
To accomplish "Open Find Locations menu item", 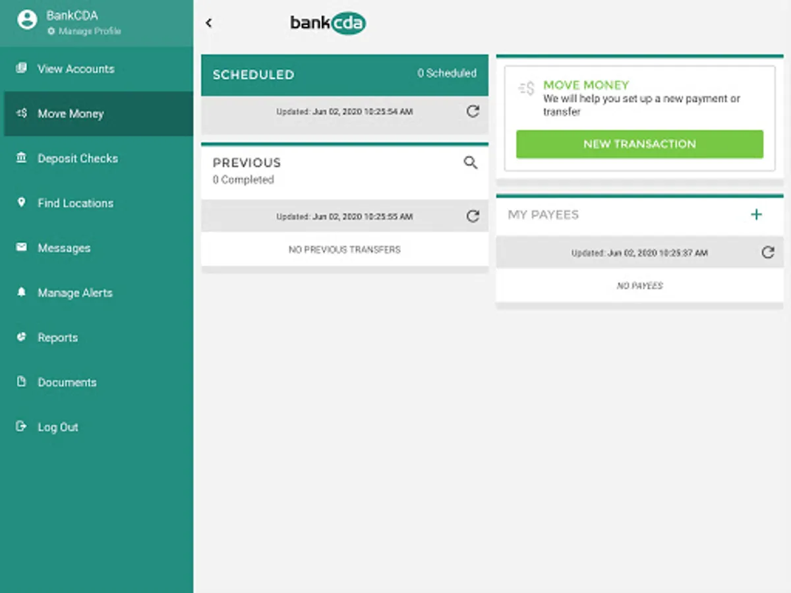I will (x=97, y=203).
